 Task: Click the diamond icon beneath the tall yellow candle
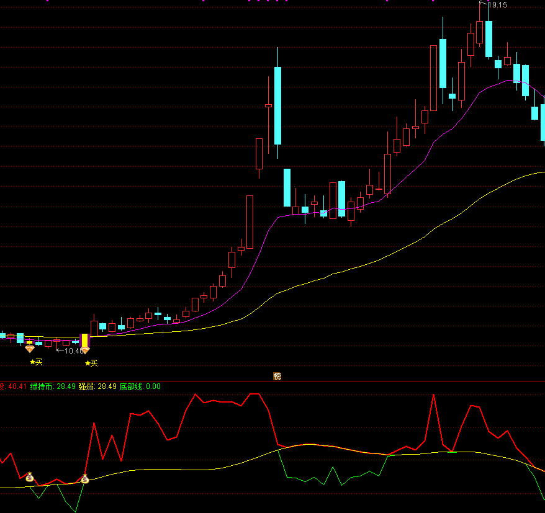point(85,350)
